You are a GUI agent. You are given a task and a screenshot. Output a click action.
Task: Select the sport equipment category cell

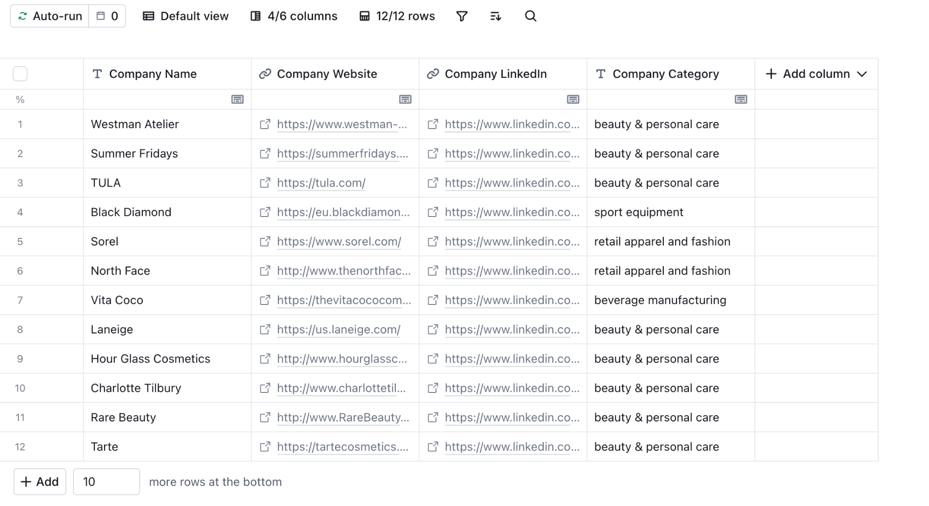[x=671, y=212]
